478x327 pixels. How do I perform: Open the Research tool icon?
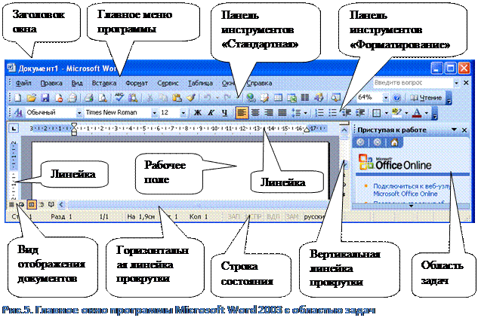click(x=133, y=98)
